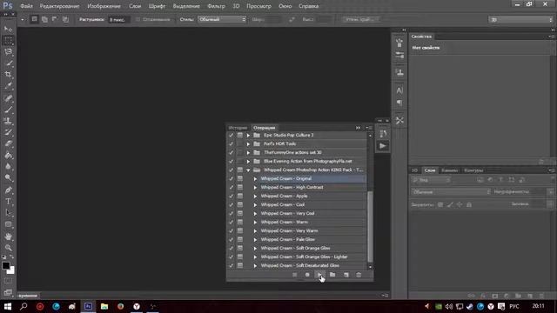Expand Blue Evening Action set
This screenshot has height=313, width=557.
pos(248,161)
